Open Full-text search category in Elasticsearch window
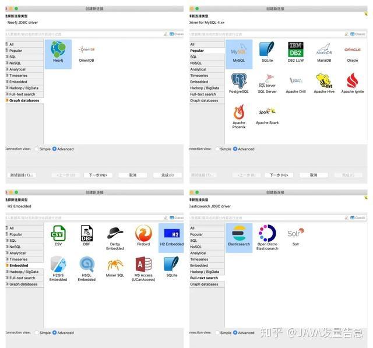The image size is (373, 348). [x=207, y=278]
